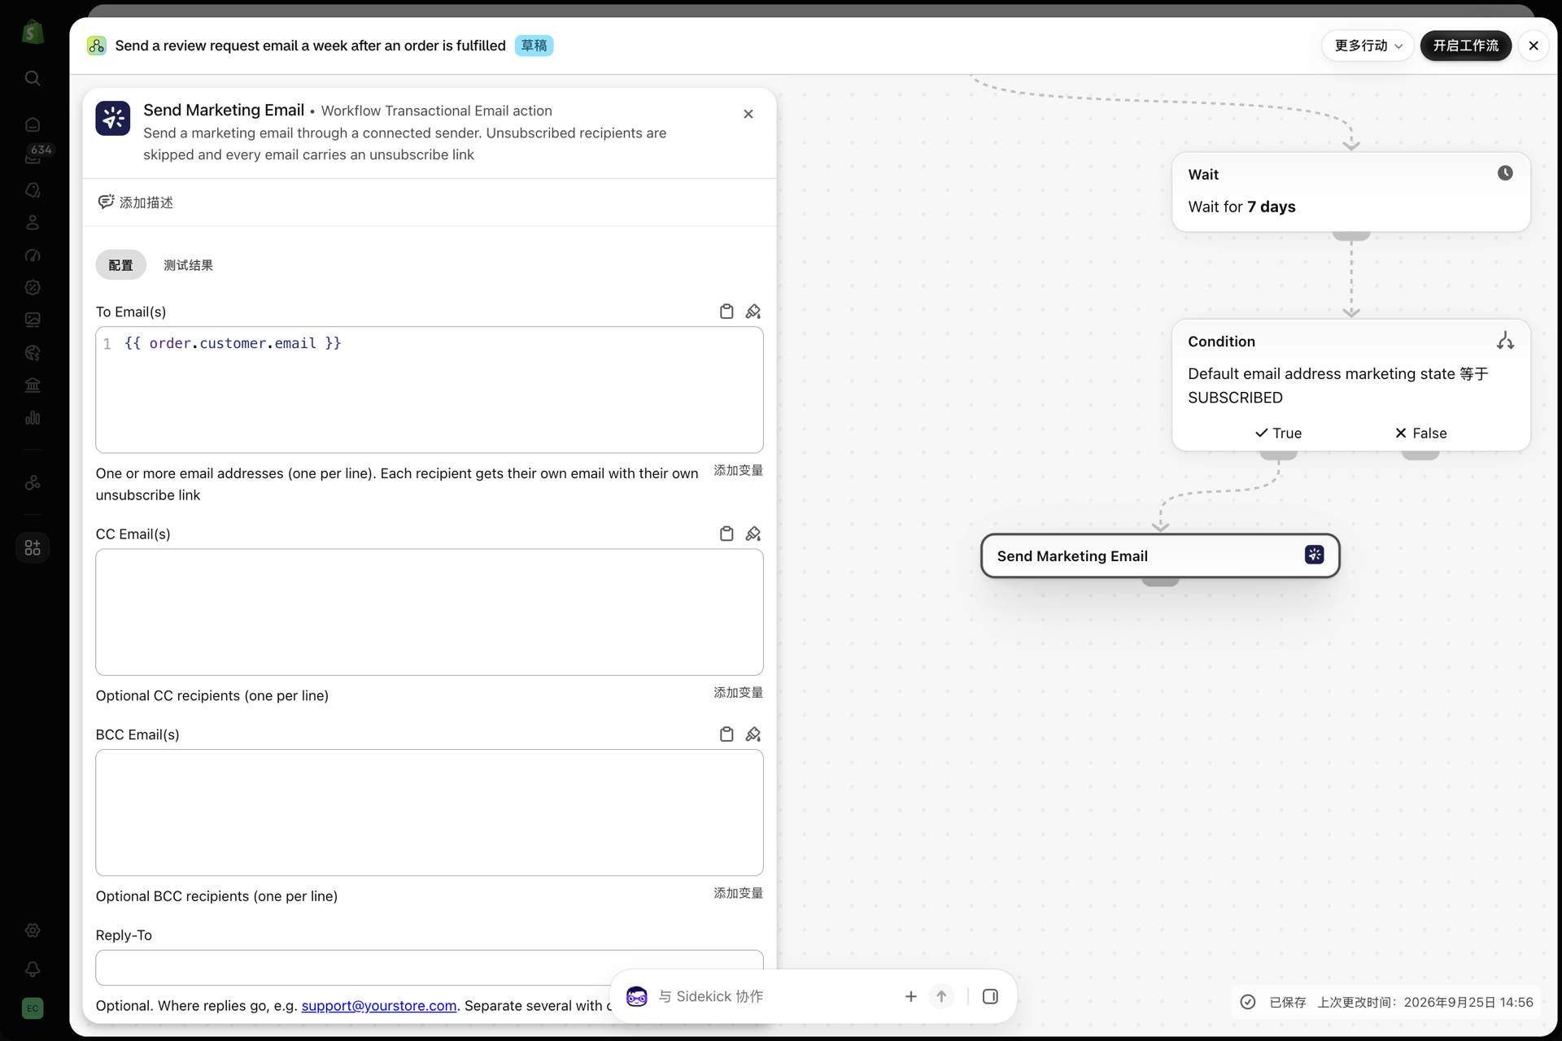The height and width of the screenshot is (1041, 1562).
Task: Open EC account avatar
Action: (33, 1008)
